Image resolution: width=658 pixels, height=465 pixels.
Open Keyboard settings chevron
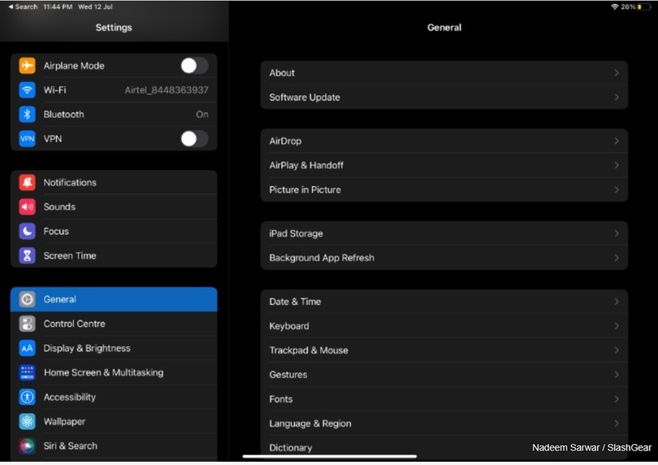(617, 326)
